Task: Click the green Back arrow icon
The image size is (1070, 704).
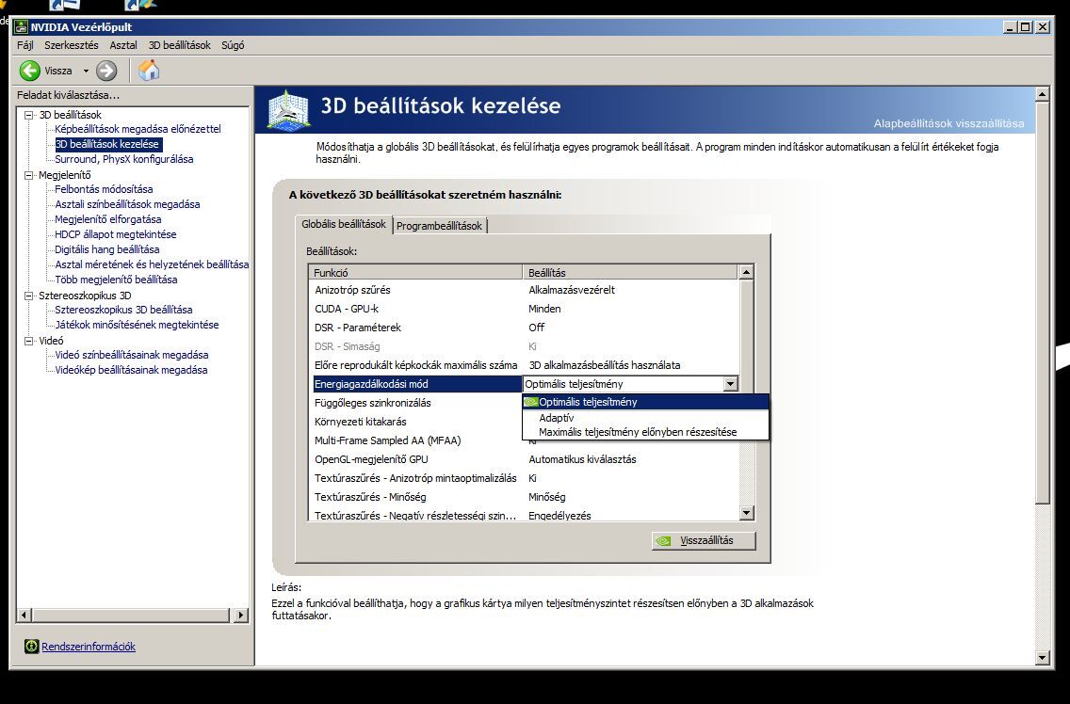Action: (29, 71)
